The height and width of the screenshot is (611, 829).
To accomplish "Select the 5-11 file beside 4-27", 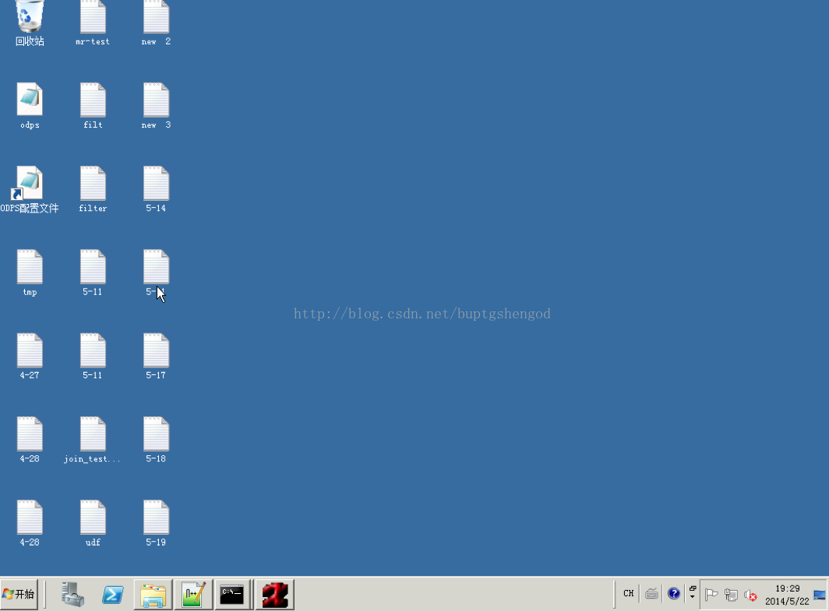I will pyautogui.click(x=93, y=356).
